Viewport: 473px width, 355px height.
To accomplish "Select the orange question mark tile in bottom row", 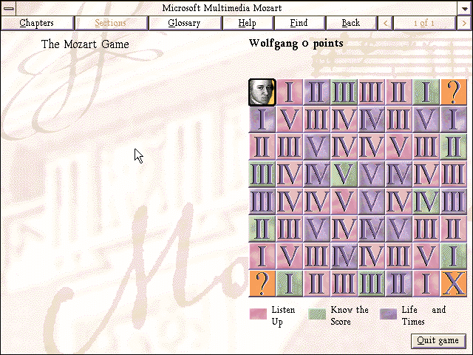I will click(262, 283).
